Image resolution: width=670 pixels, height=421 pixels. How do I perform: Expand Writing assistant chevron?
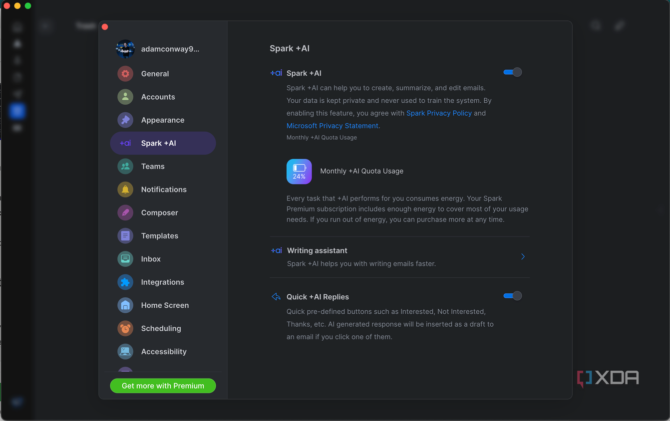[523, 256]
